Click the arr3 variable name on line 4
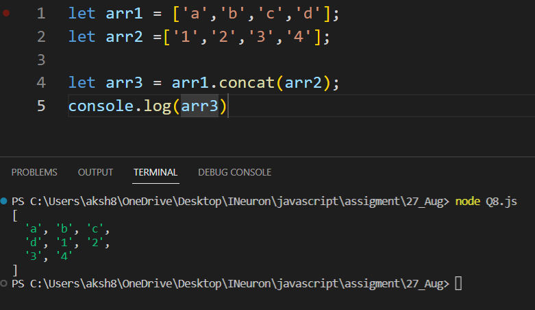This screenshot has width=535, height=310. (x=124, y=83)
